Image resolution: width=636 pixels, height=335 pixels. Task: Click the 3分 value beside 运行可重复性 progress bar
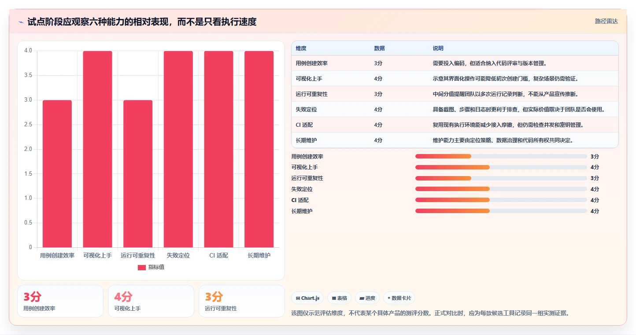click(595, 178)
